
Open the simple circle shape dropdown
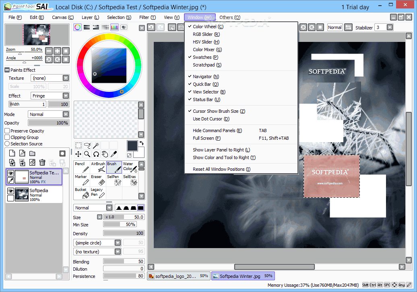tap(118, 243)
